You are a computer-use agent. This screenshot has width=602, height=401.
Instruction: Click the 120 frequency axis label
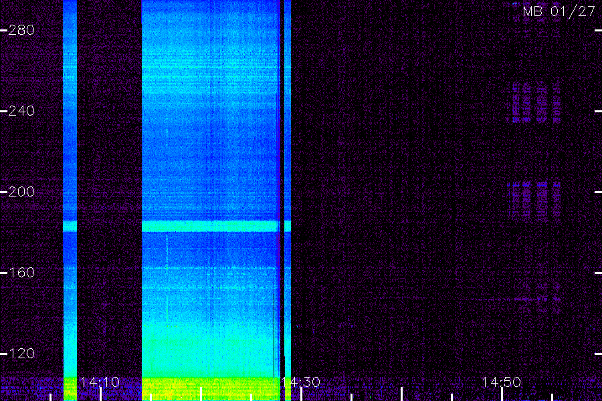(21, 353)
